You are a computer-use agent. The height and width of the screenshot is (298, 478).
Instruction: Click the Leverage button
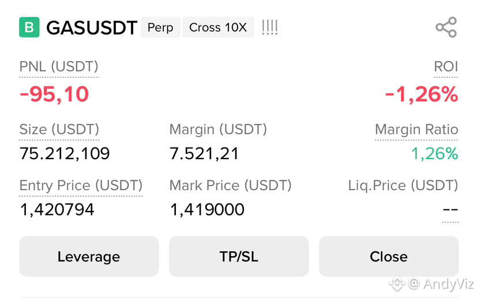click(x=89, y=256)
